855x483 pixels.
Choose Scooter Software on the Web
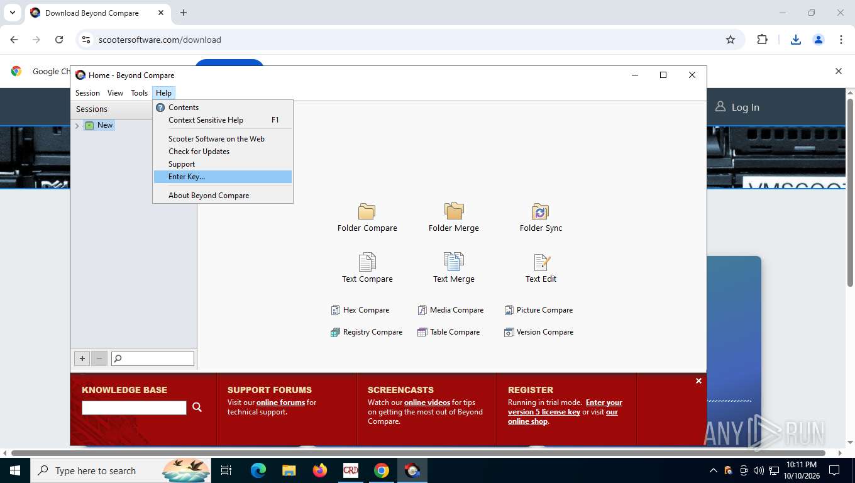[223, 139]
